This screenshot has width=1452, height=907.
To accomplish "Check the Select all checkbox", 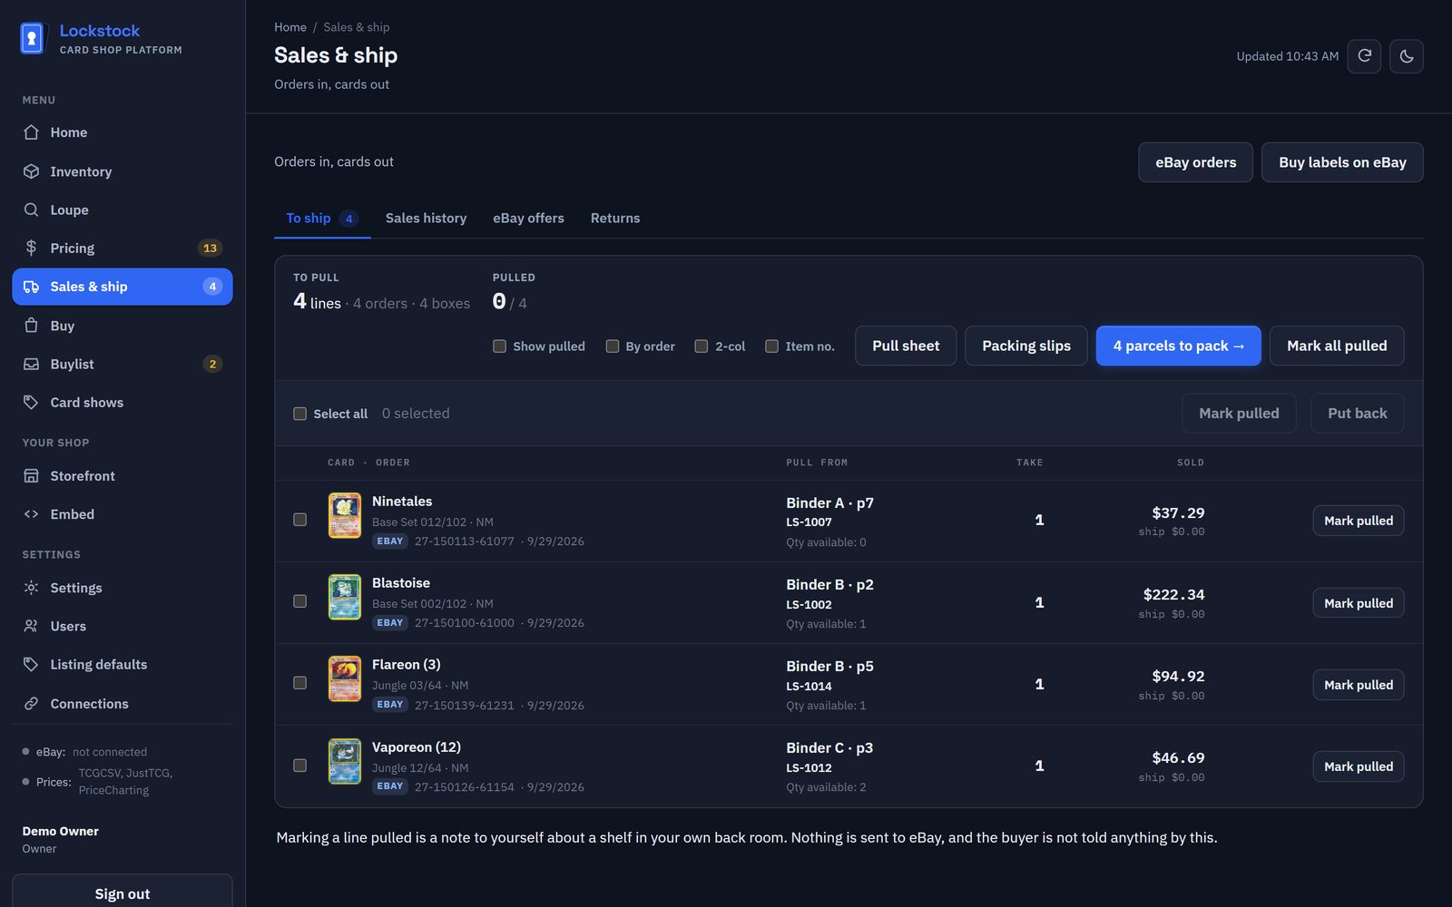I will click(x=299, y=414).
